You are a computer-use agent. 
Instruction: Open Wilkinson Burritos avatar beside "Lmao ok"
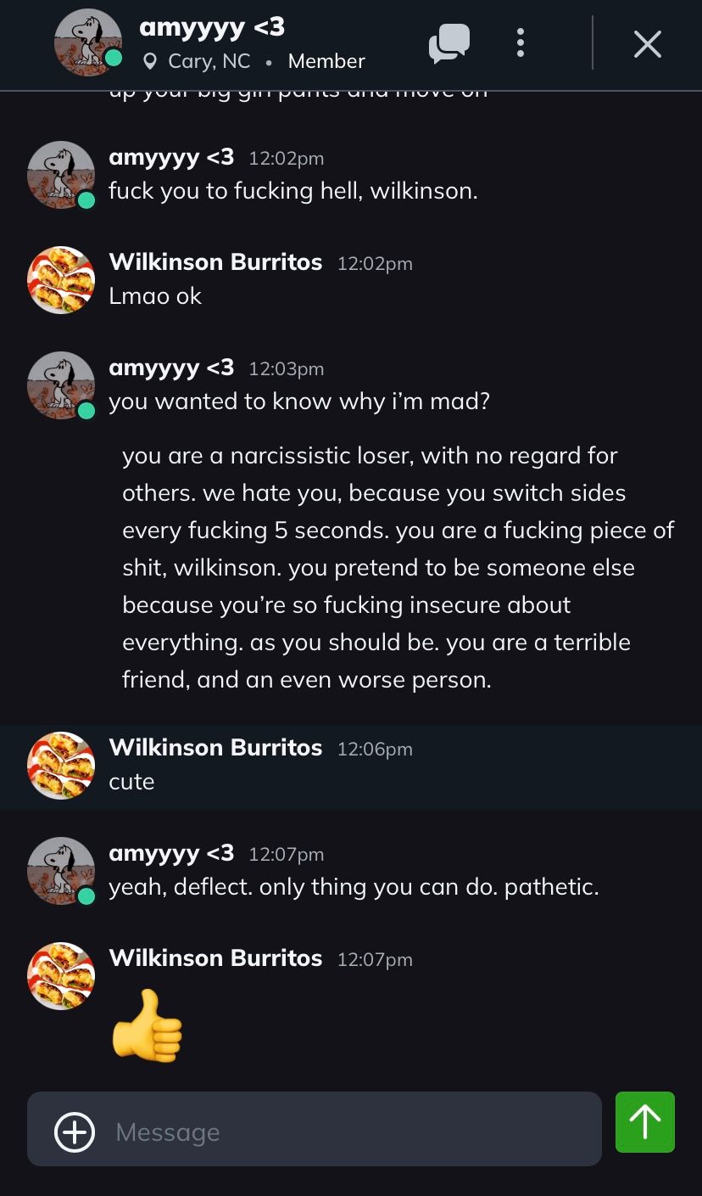point(61,280)
